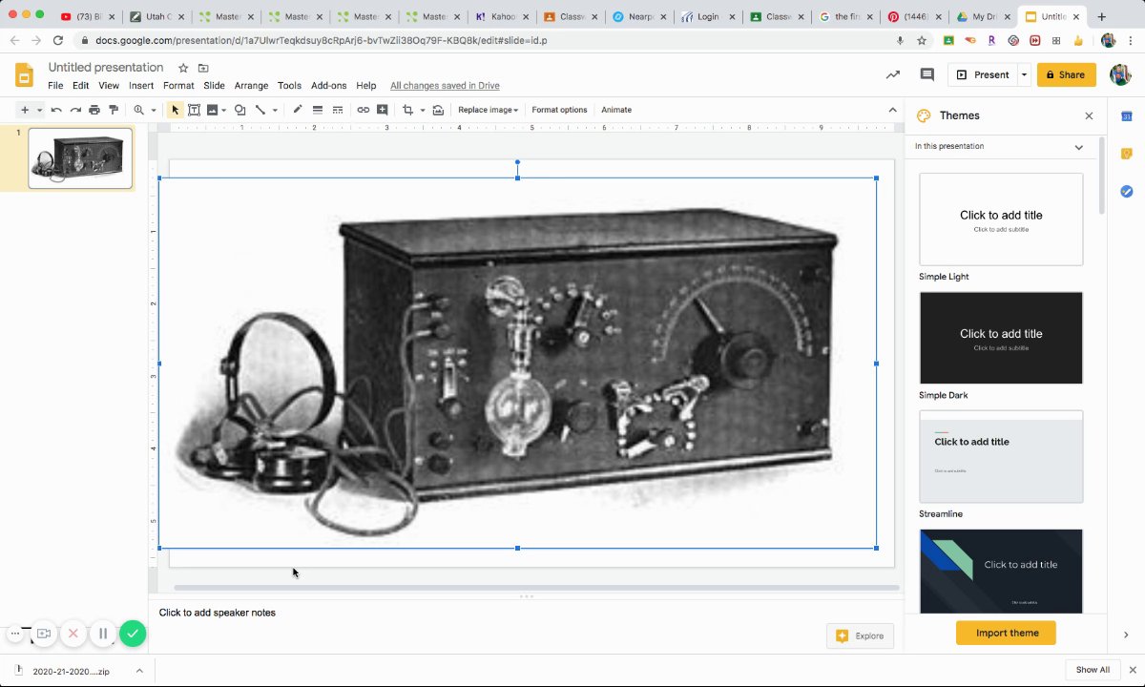The image size is (1145, 687).
Task: Click the undo arrow icon
Action: click(x=56, y=110)
